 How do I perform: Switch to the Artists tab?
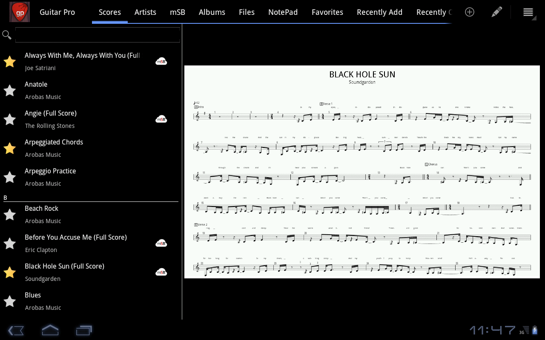(x=145, y=12)
